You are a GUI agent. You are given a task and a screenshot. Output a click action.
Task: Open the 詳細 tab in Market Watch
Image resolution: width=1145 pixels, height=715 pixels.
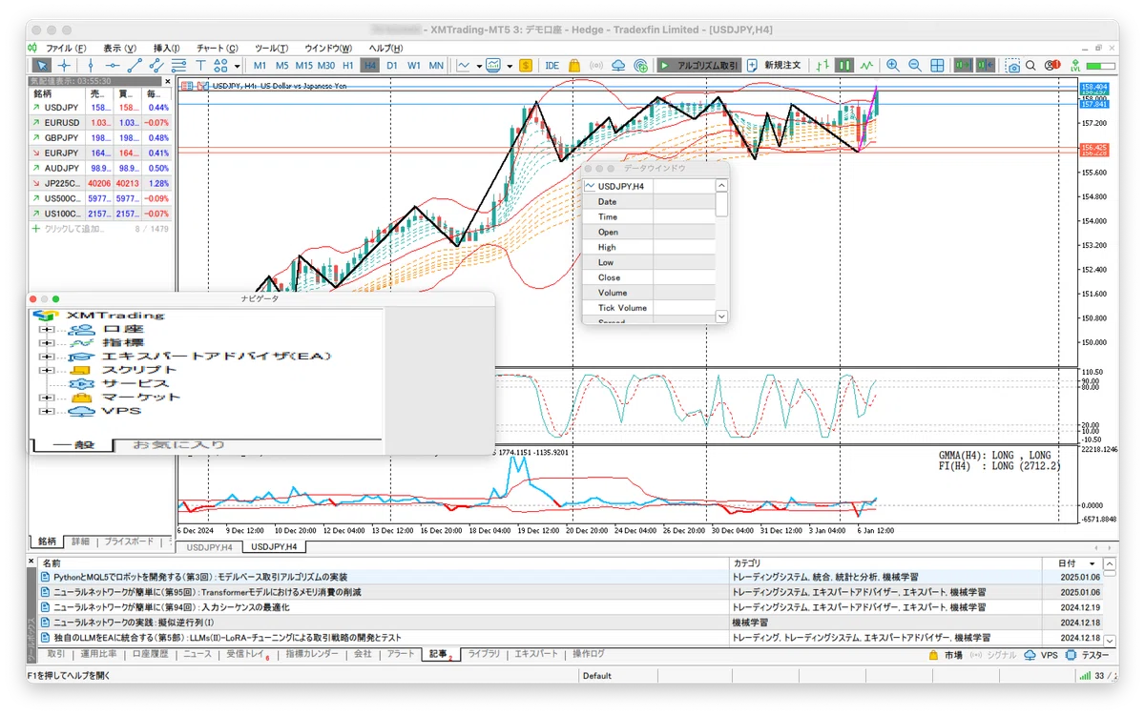point(80,541)
